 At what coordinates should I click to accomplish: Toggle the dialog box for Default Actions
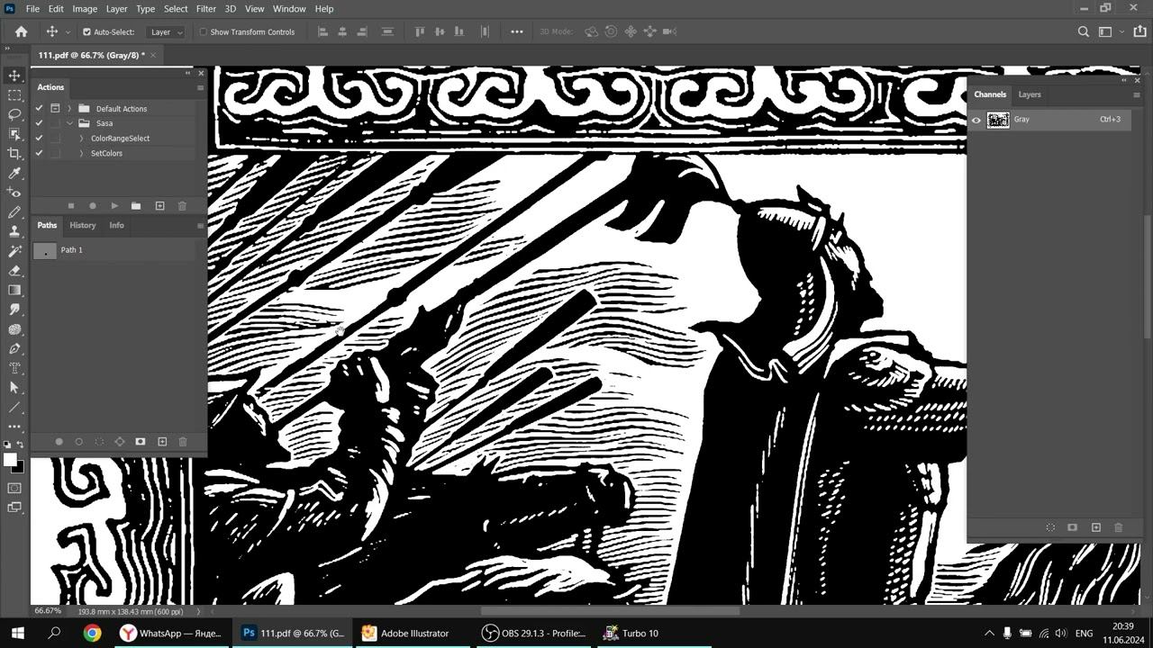pyautogui.click(x=55, y=108)
